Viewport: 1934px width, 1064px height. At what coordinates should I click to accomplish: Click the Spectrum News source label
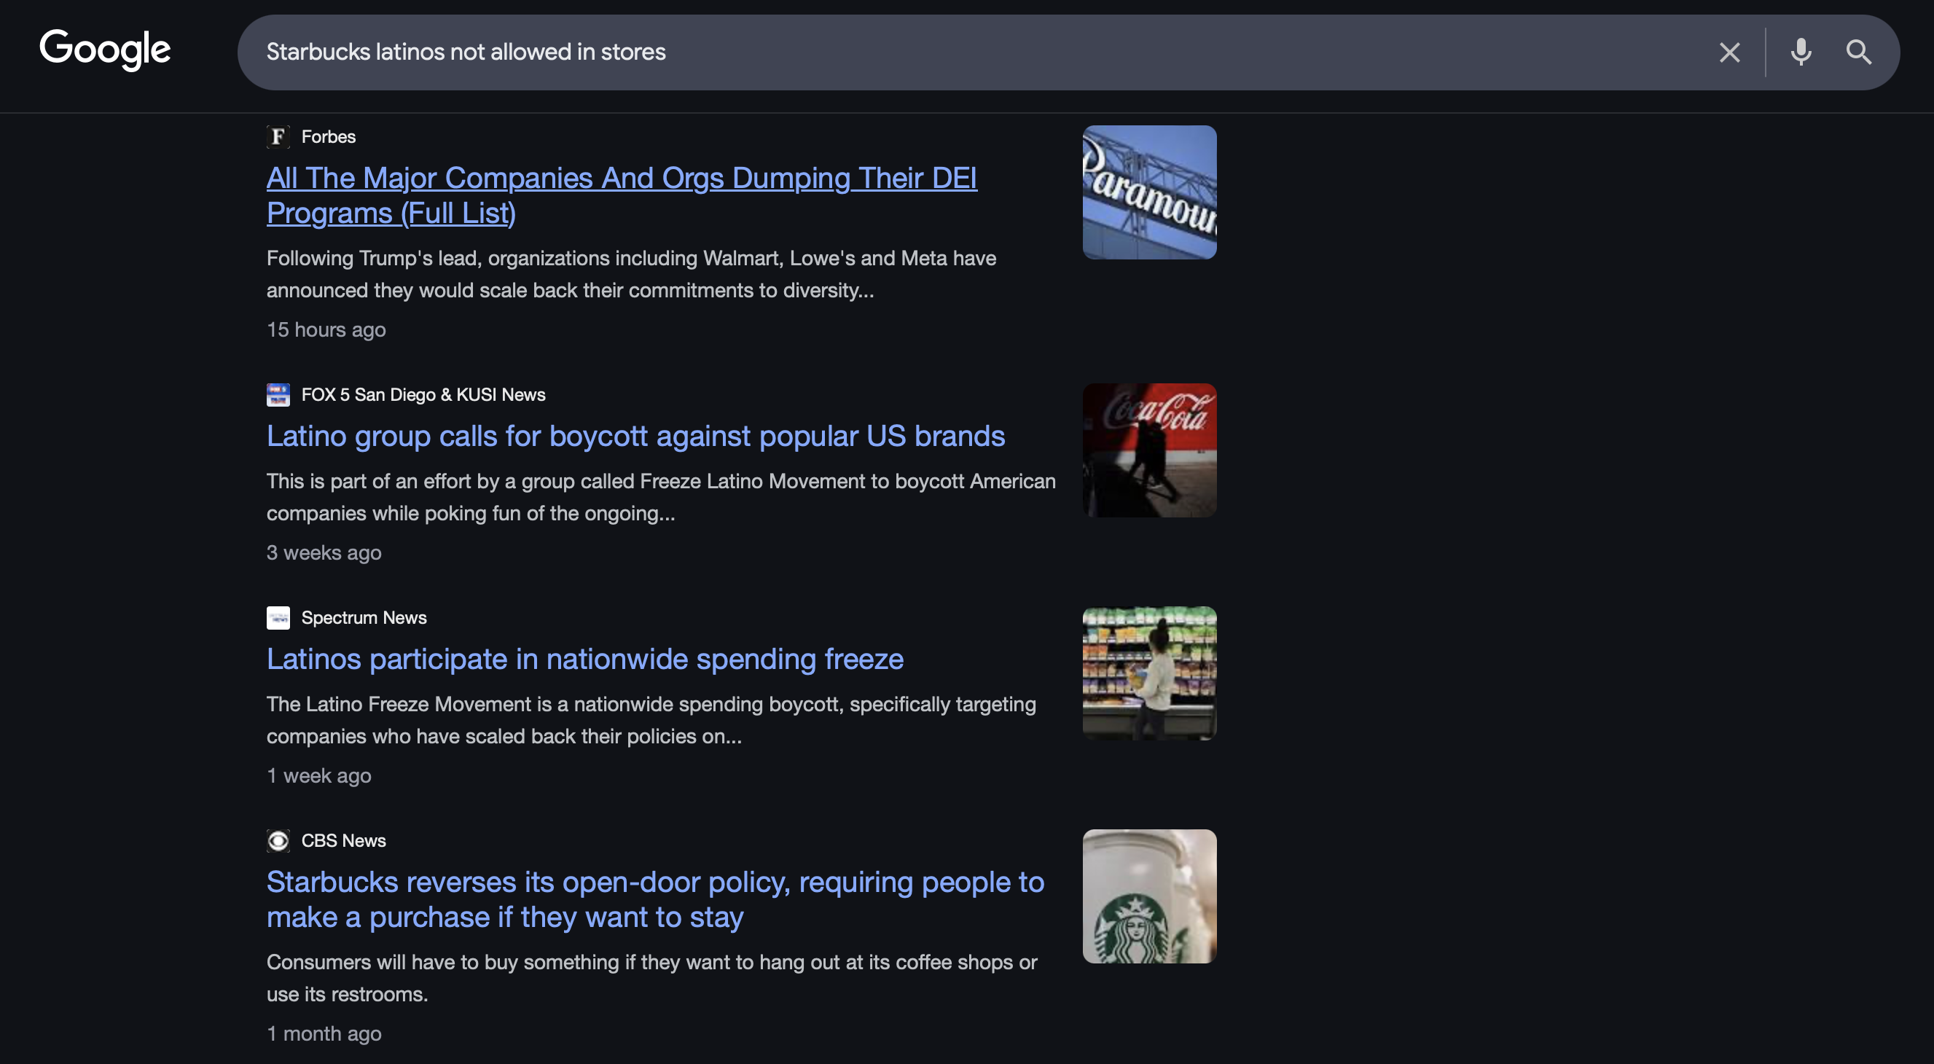click(364, 618)
